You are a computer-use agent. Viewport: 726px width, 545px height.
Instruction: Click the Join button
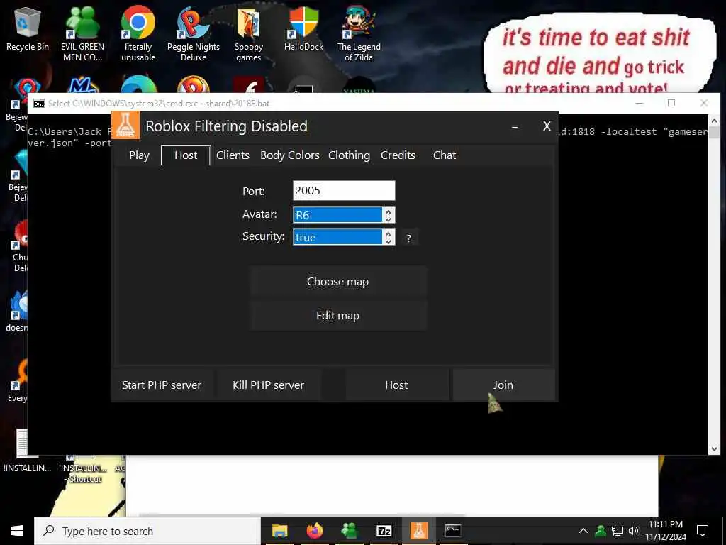click(503, 385)
